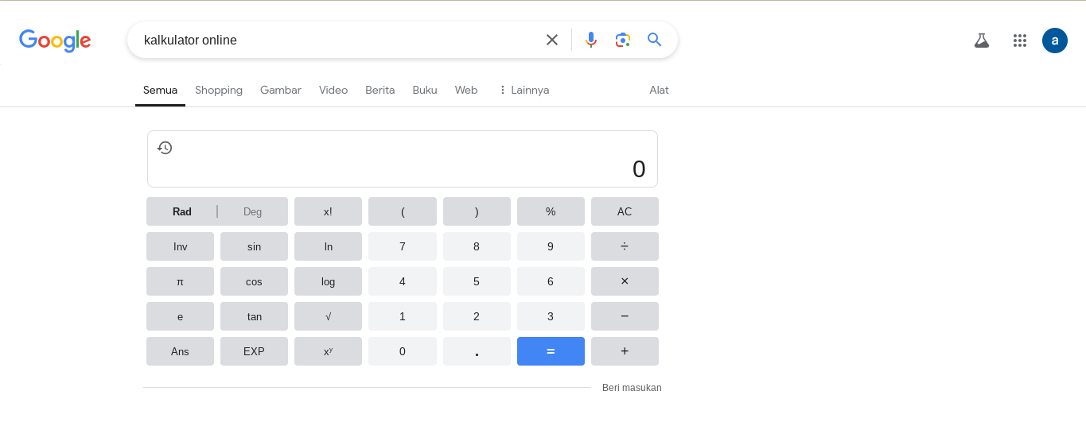
Task: Open Search Labs flask icon
Action: pyautogui.click(x=982, y=41)
